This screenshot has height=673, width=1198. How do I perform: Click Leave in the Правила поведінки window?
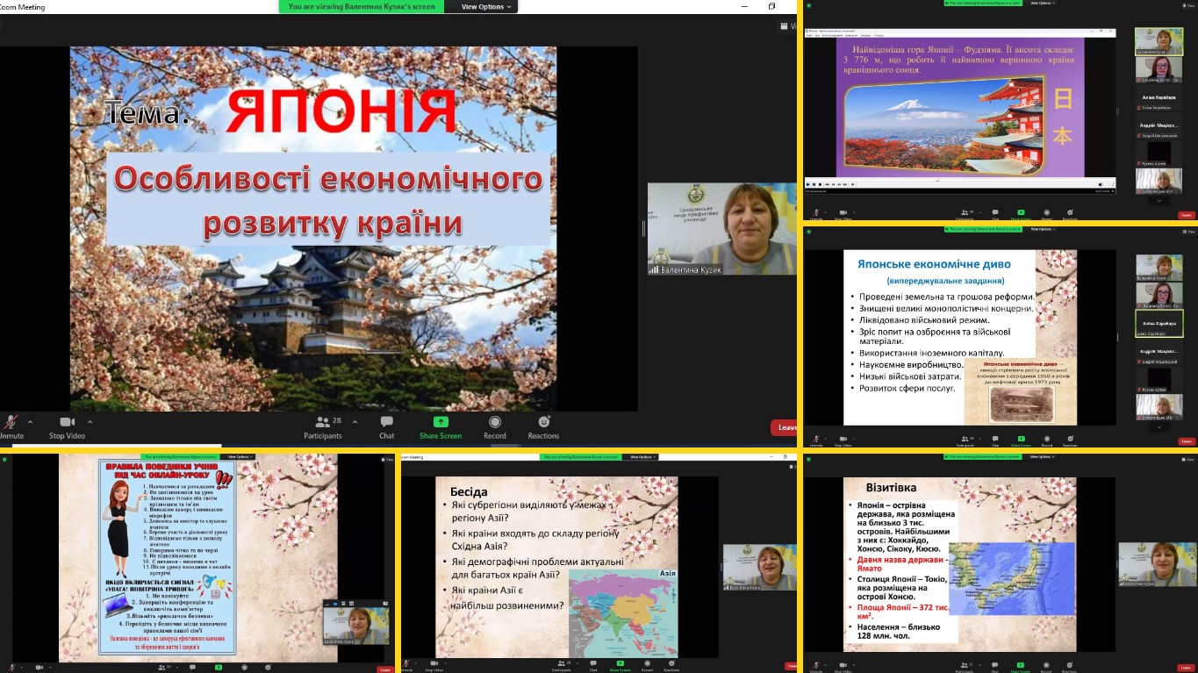[x=384, y=669]
